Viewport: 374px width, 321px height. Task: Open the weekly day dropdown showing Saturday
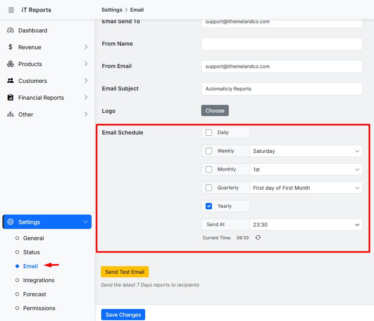(306, 151)
